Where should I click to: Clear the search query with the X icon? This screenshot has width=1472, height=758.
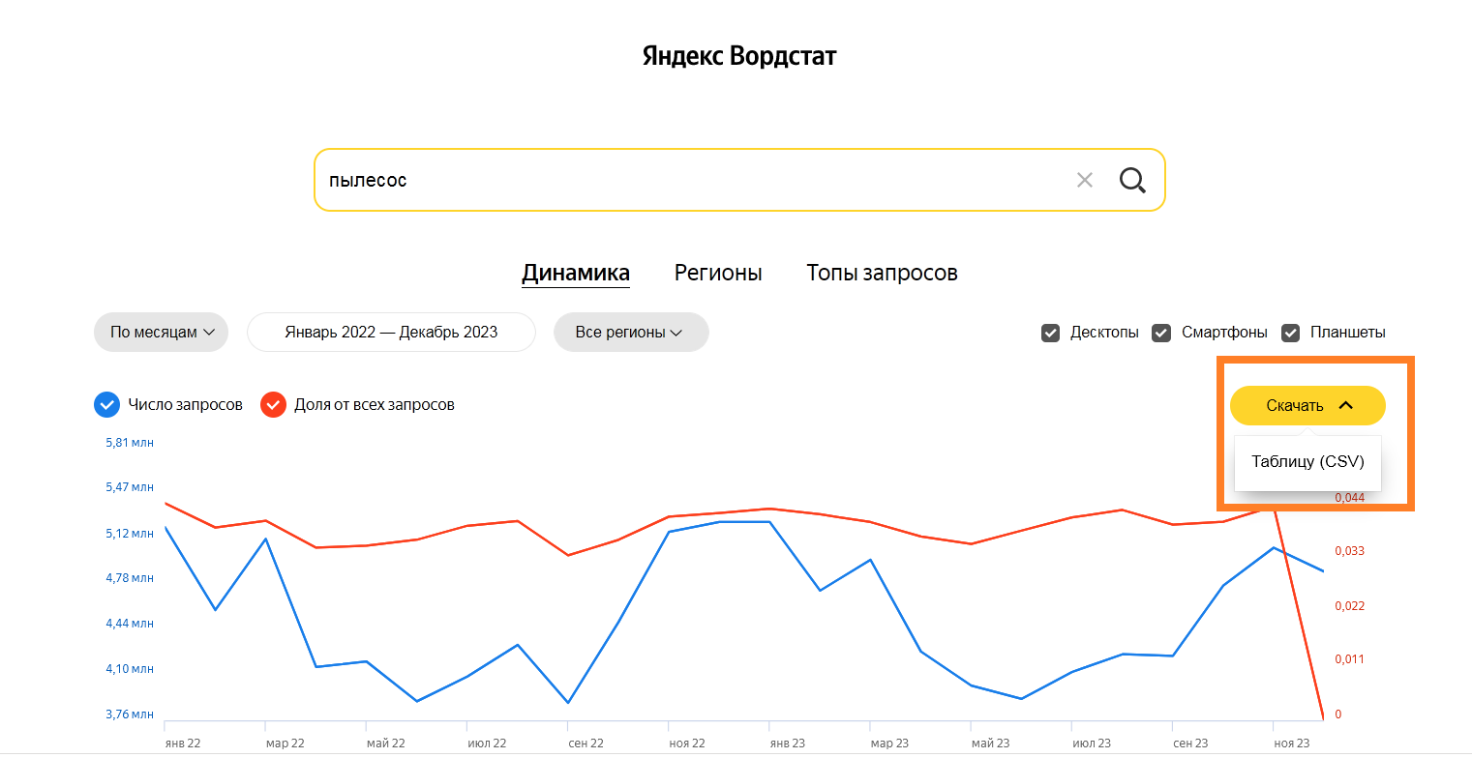[x=1085, y=180]
